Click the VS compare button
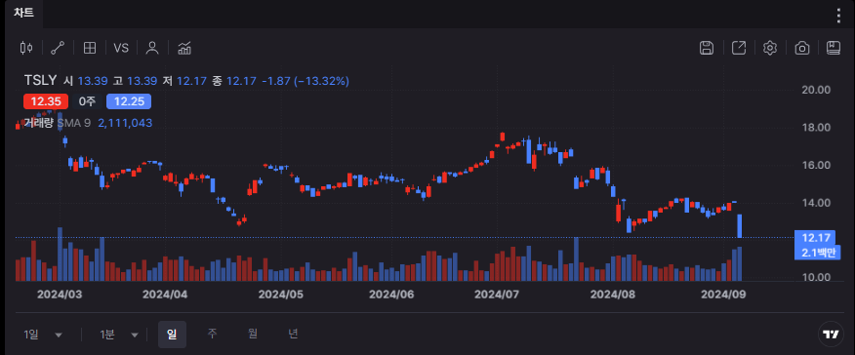Image resolution: width=855 pixels, height=355 pixels. click(x=121, y=48)
